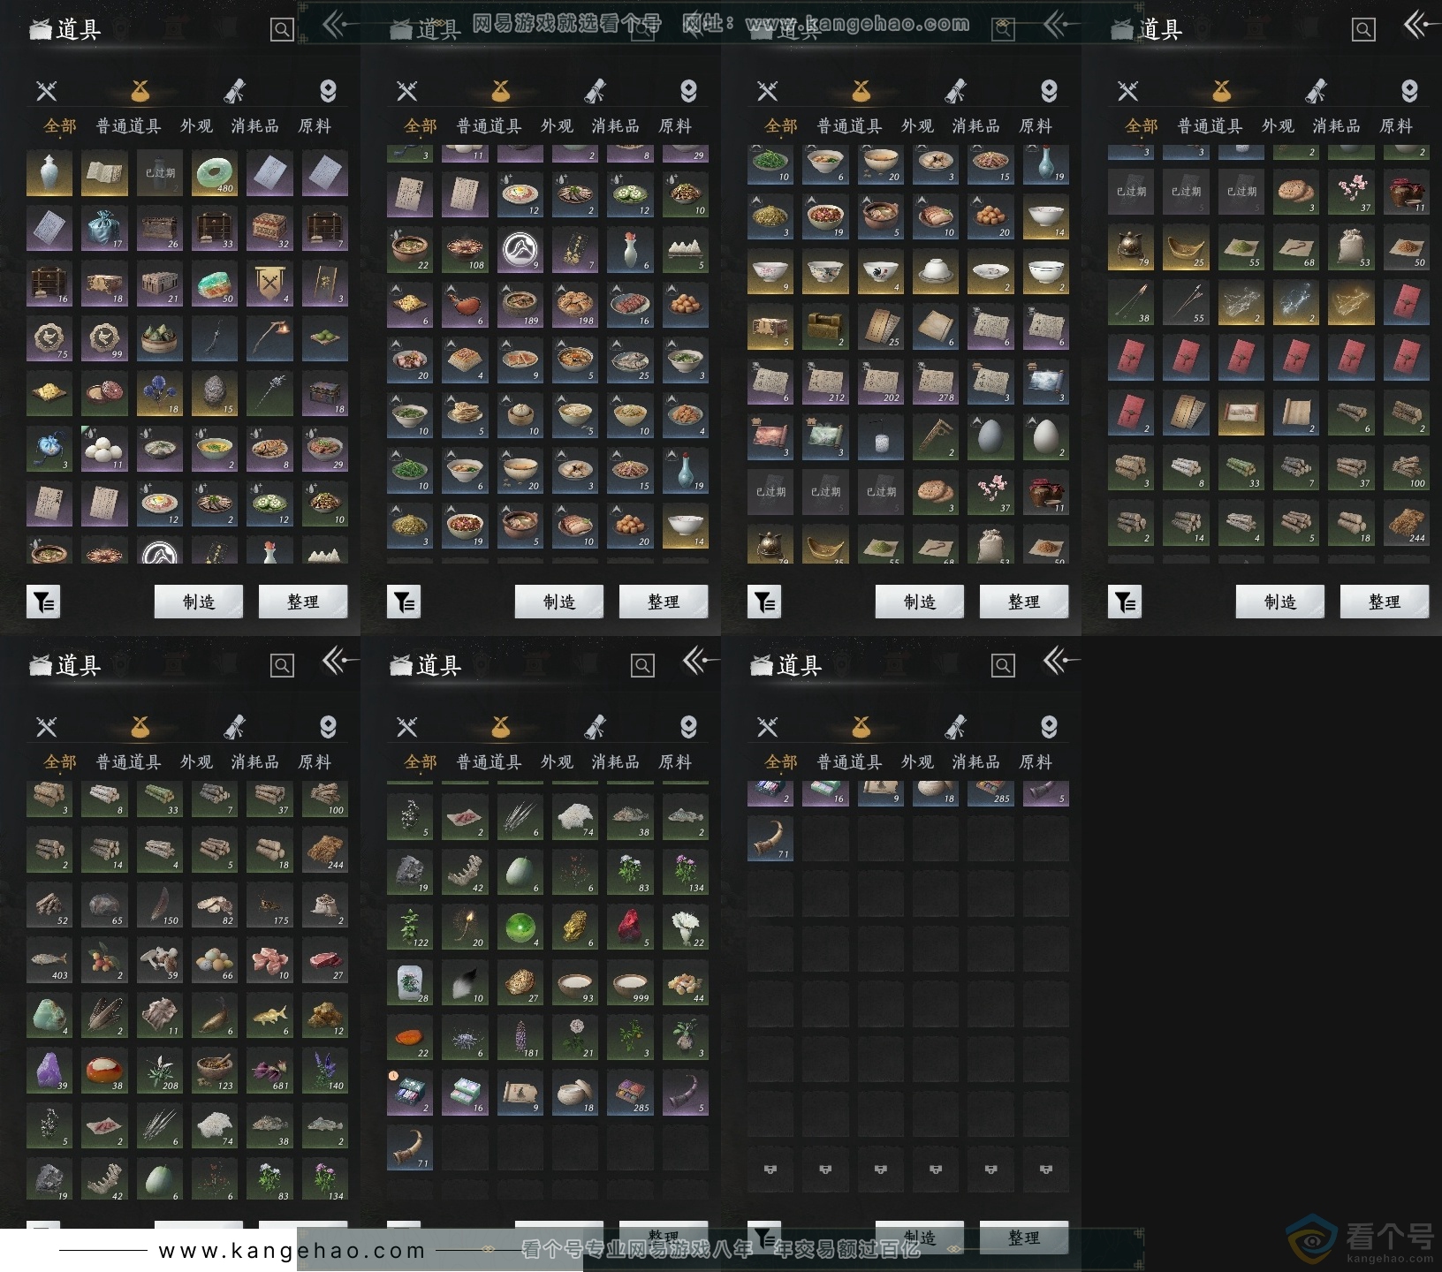
Task: Click 制造 in the second top panel
Action: tap(559, 602)
